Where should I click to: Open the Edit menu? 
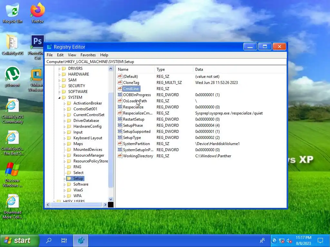pos(60,55)
